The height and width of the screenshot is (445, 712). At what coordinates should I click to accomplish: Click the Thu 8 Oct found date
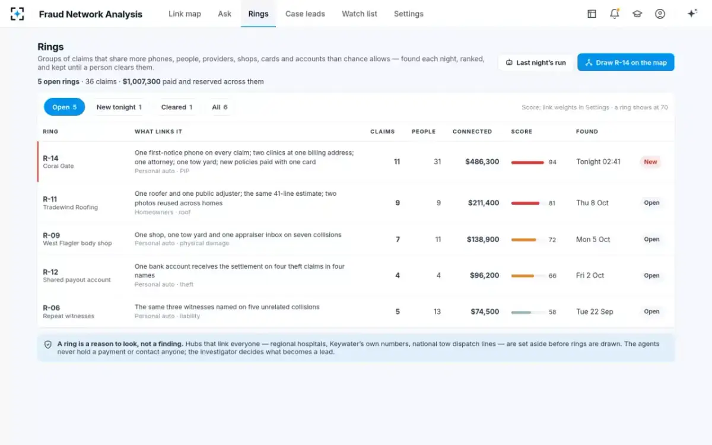pos(592,203)
